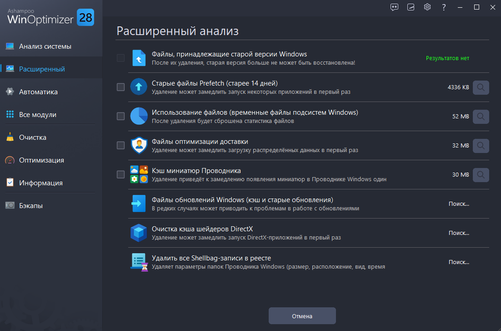501x331 pixels.
Task: Open settings via the gear icon
Action: pyautogui.click(x=427, y=7)
